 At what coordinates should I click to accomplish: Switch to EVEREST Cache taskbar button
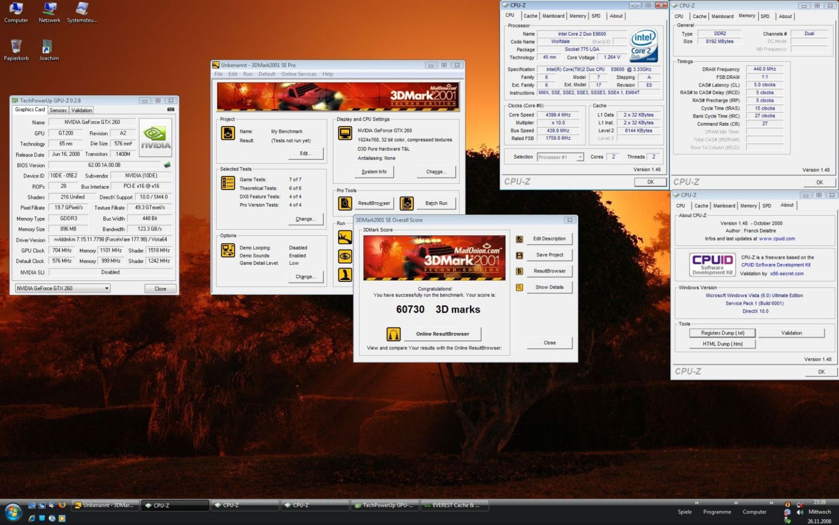(x=455, y=506)
